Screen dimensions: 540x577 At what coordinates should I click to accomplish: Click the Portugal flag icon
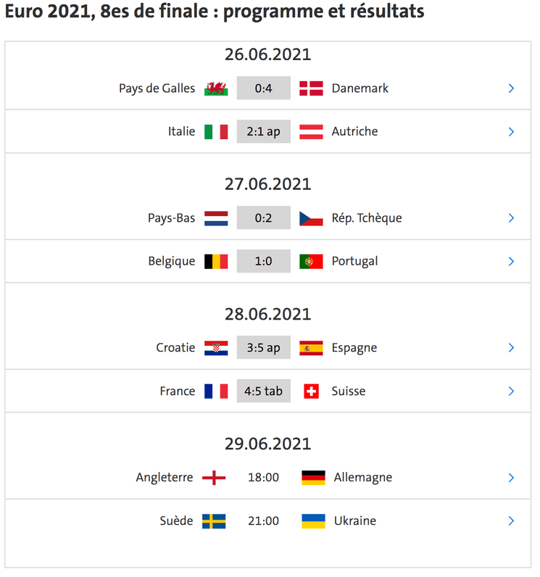(311, 262)
